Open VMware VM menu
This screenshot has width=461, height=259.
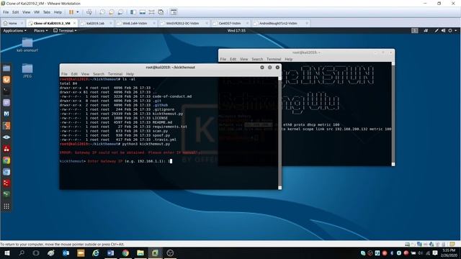37,12
